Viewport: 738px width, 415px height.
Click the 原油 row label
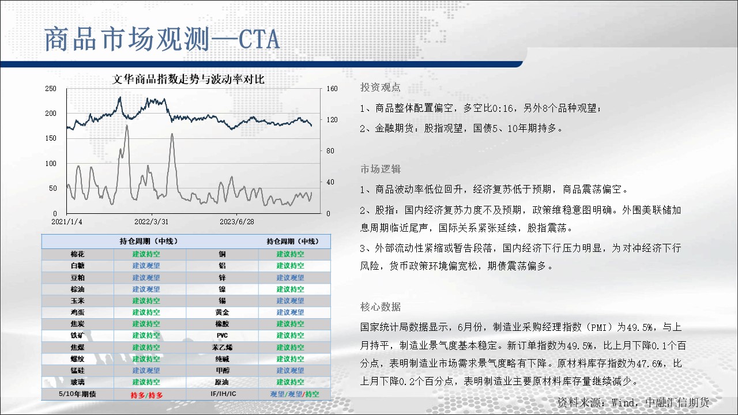222,382
